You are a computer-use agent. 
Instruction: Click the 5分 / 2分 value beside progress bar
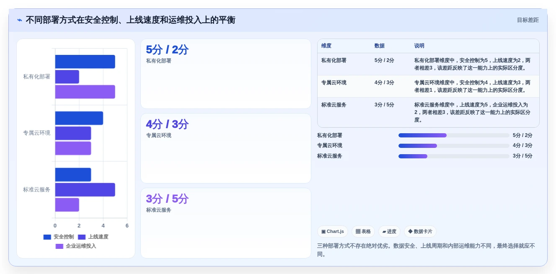(x=522, y=135)
